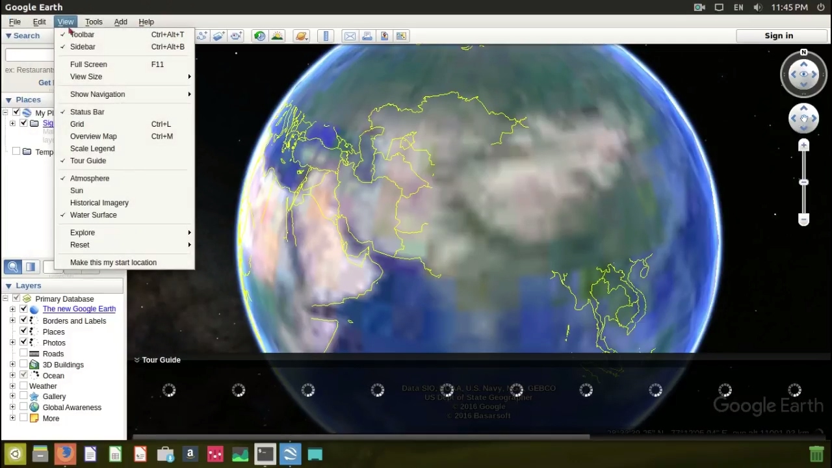Click the Look joystick eye control
This screenshot has height=468, width=832.
point(804,74)
